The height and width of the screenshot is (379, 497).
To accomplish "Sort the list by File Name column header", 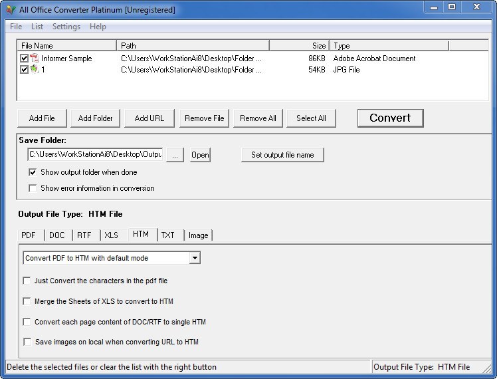I will pyautogui.click(x=66, y=46).
